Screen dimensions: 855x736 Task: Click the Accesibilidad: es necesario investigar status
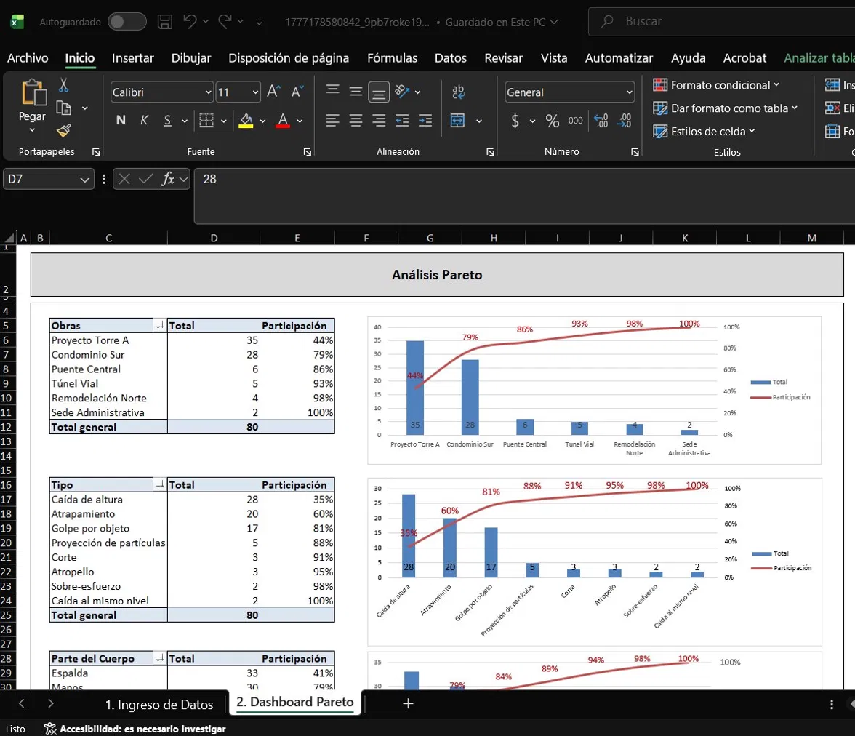135,729
